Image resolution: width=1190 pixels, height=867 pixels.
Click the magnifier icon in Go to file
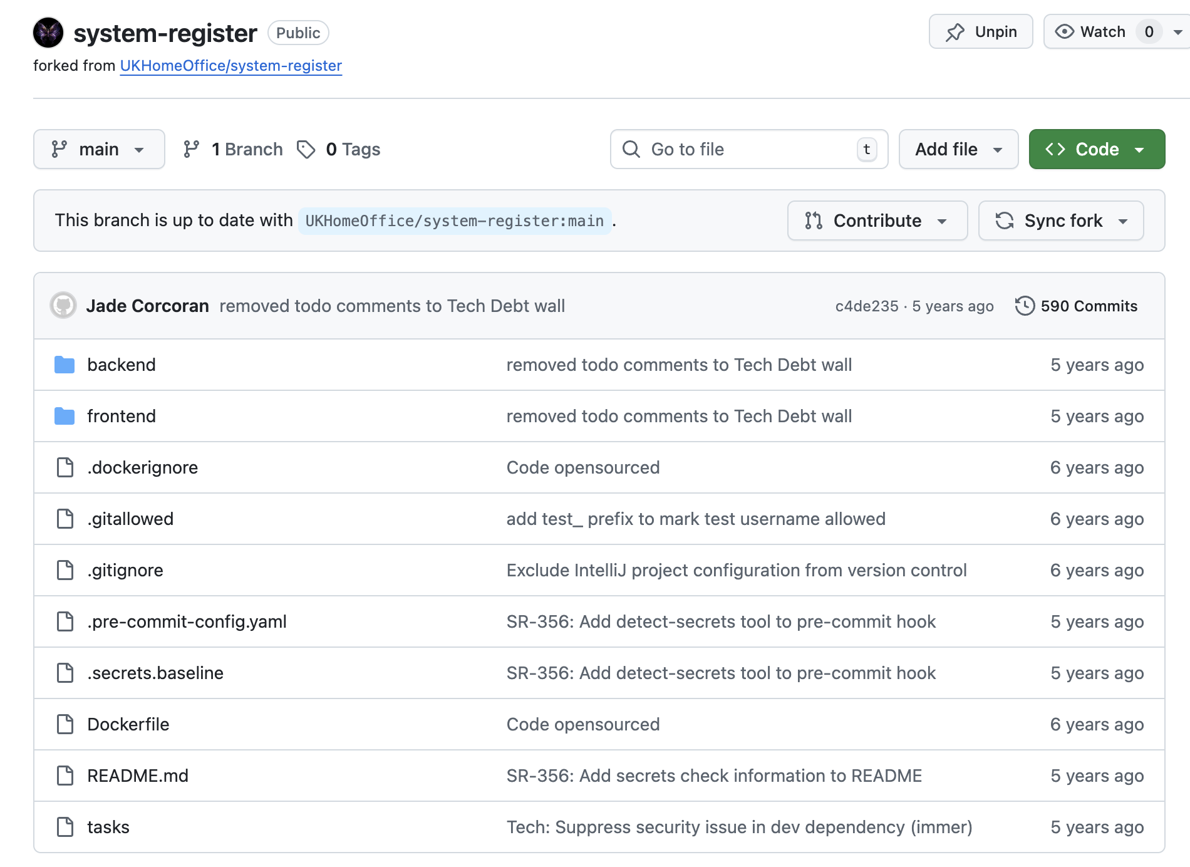pos(631,149)
